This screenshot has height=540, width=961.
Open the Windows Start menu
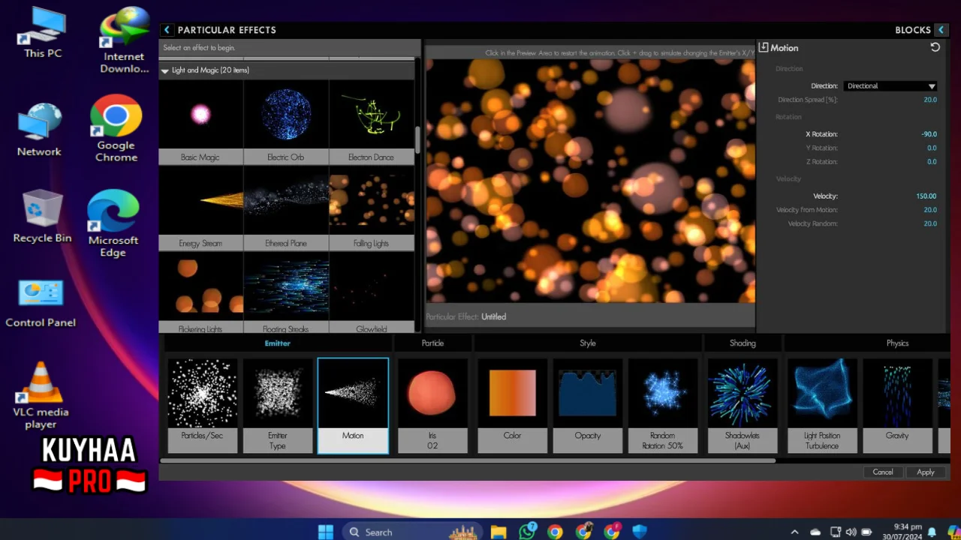click(x=326, y=532)
